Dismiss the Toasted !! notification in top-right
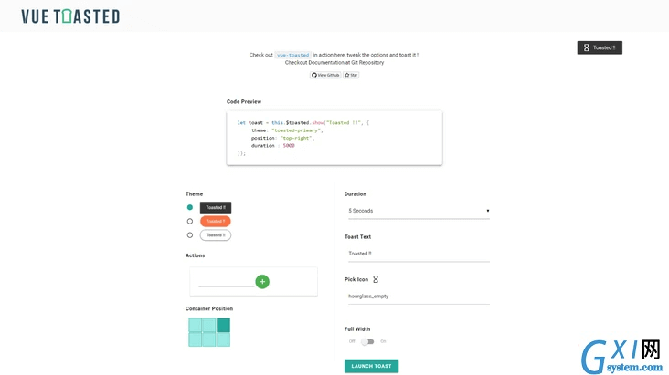The width and height of the screenshot is (669, 375). click(x=600, y=47)
